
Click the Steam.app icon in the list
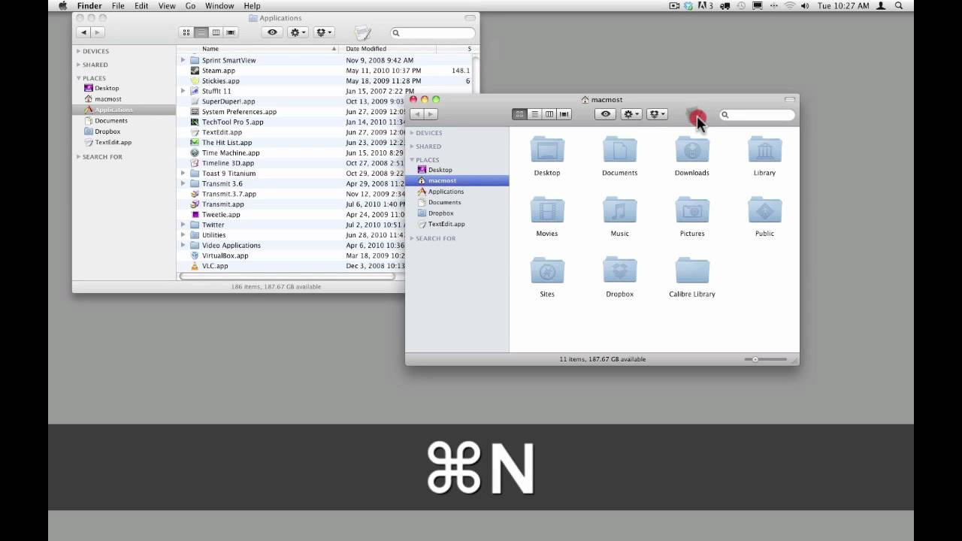(x=195, y=71)
